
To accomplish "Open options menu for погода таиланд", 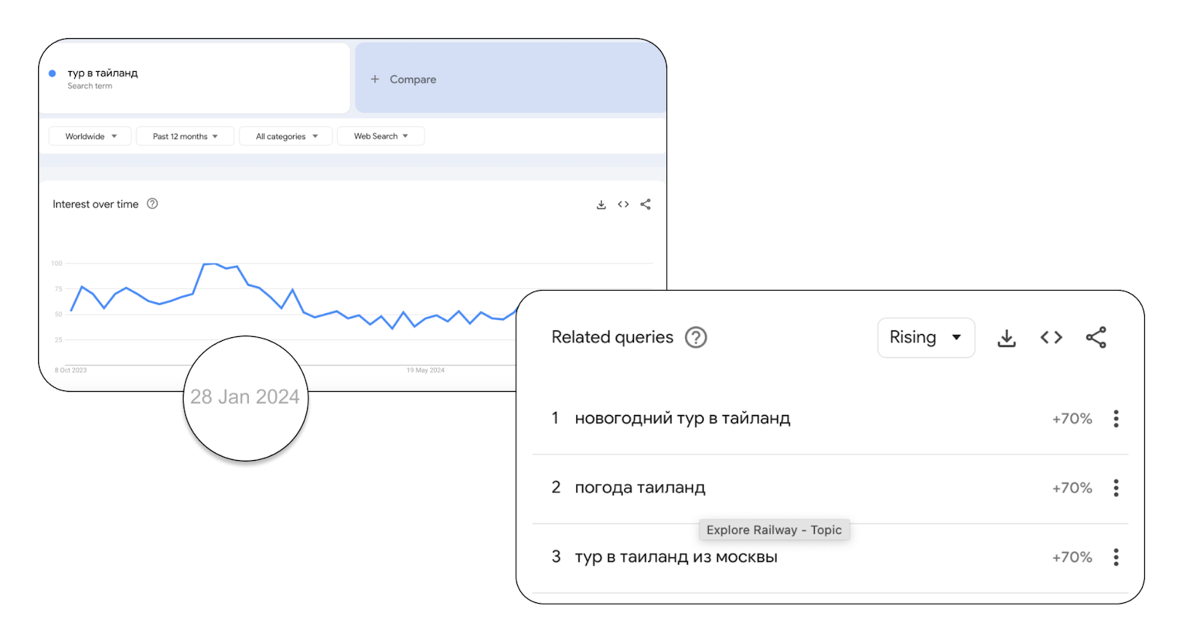I will pyautogui.click(x=1116, y=488).
